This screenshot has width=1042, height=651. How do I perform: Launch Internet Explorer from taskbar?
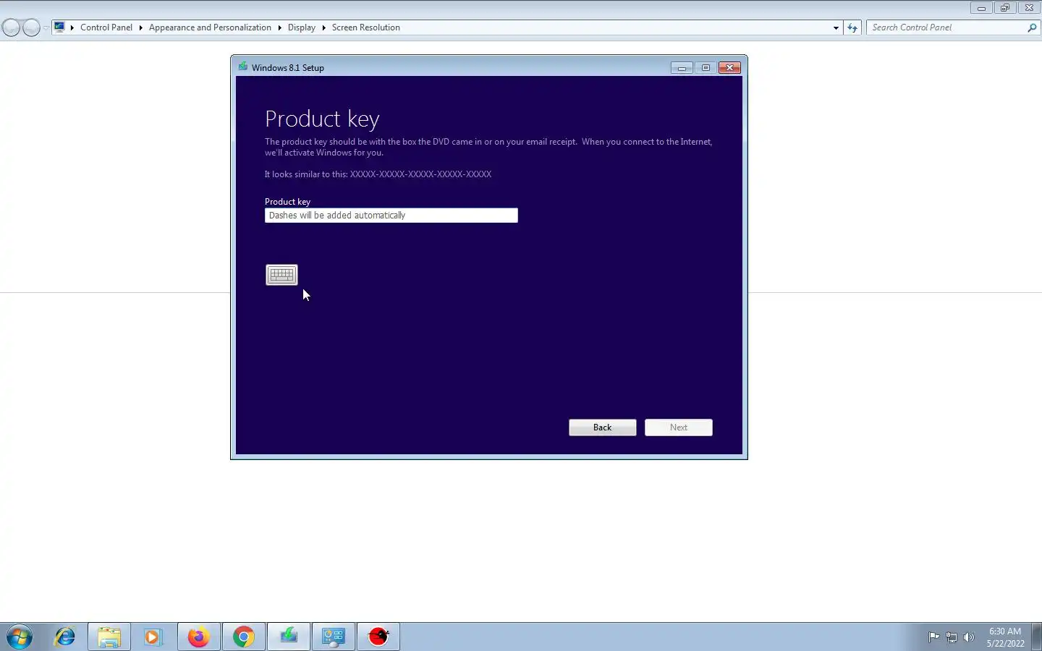click(65, 637)
